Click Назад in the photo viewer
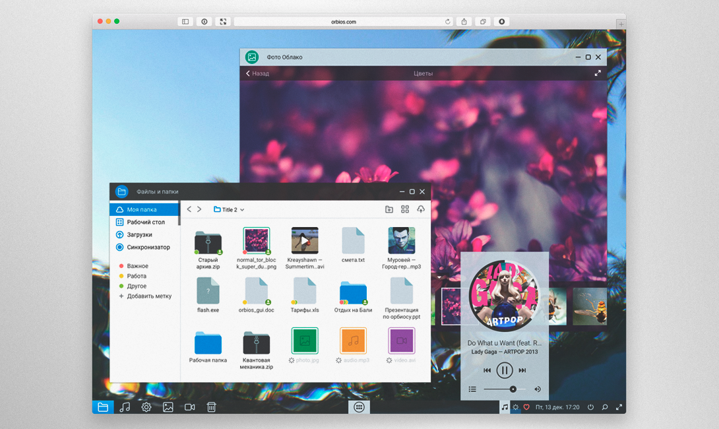The width and height of the screenshot is (719, 429). pyautogui.click(x=257, y=73)
